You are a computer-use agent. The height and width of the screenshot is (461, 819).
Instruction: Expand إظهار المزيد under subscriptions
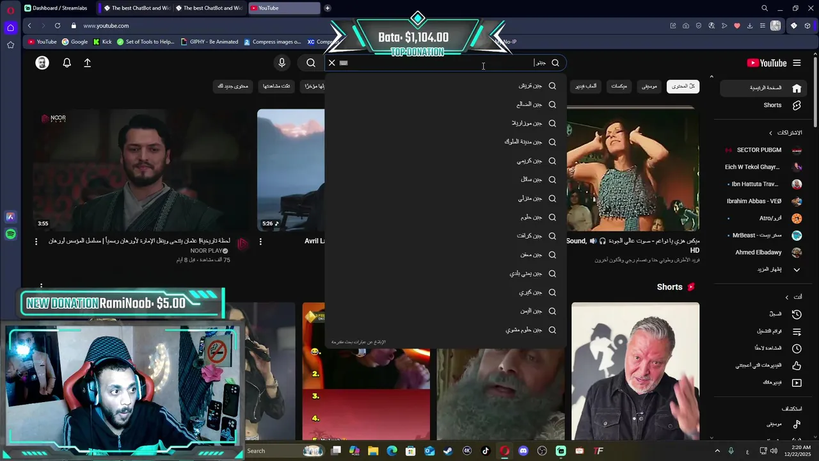pos(763,270)
